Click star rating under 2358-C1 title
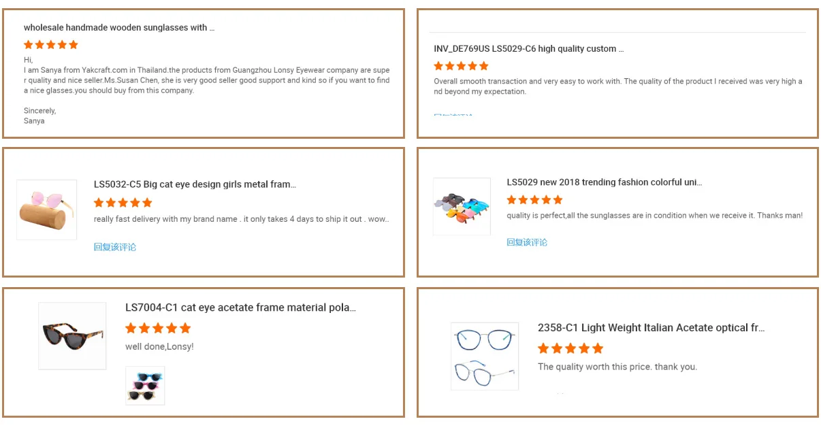 (570, 348)
